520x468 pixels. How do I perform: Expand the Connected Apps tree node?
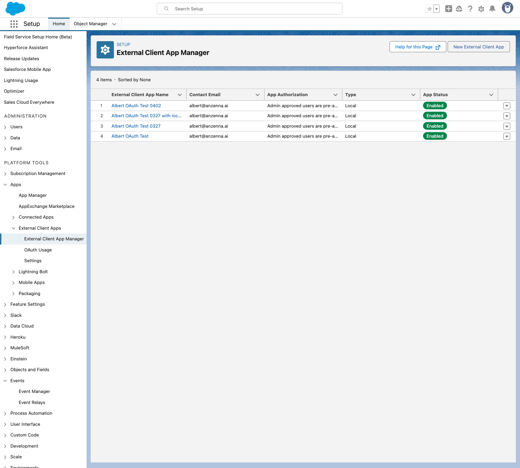click(x=14, y=217)
